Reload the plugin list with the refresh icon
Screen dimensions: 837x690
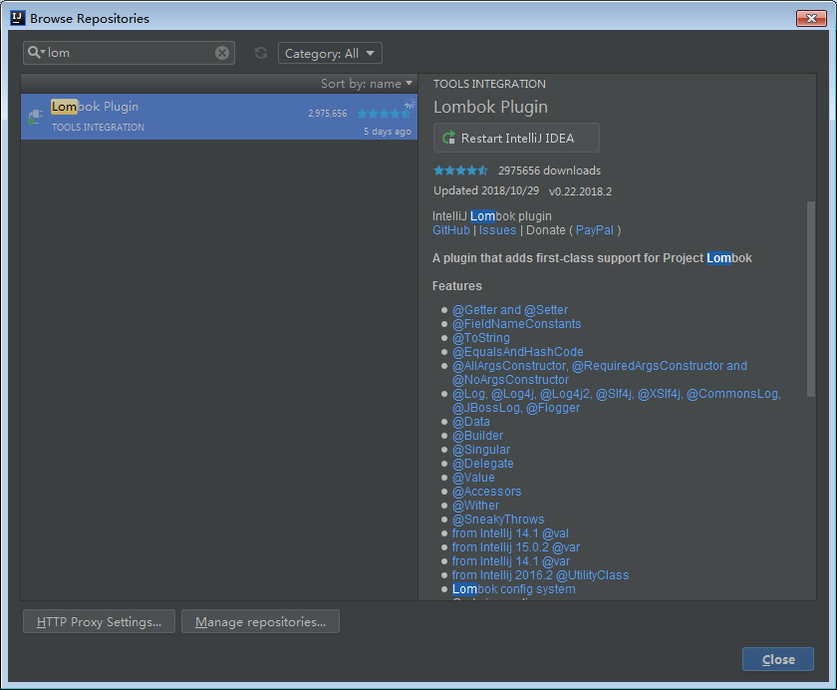pyautogui.click(x=261, y=53)
